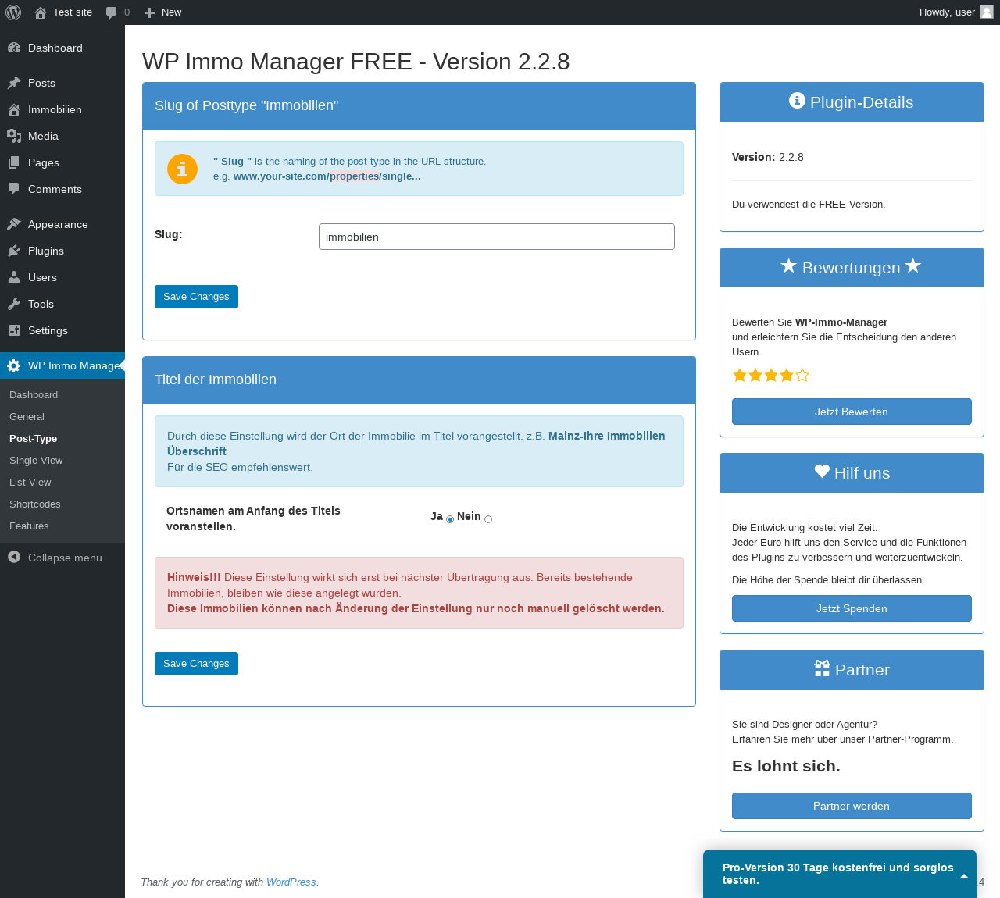Click the Jetzt Spenden button
1000x898 pixels.
[852, 608]
